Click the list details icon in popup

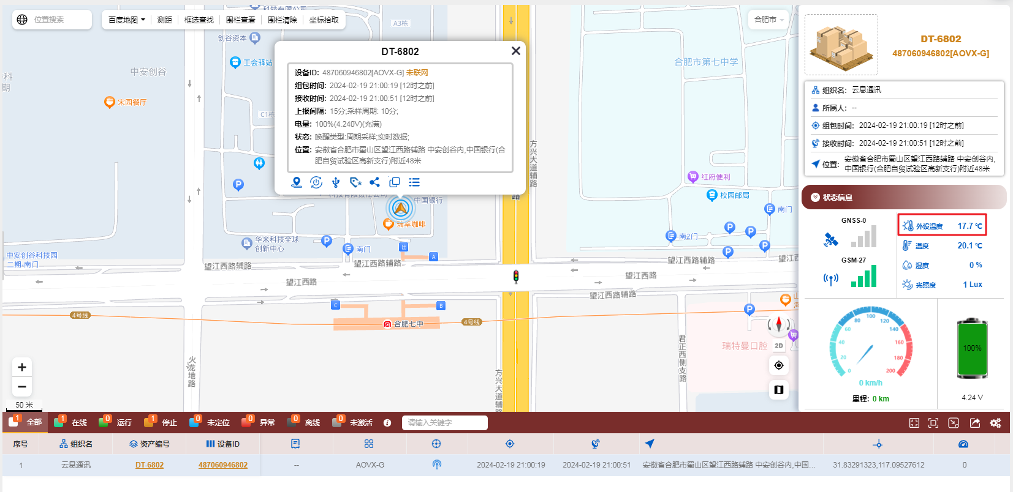(x=414, y=182)
